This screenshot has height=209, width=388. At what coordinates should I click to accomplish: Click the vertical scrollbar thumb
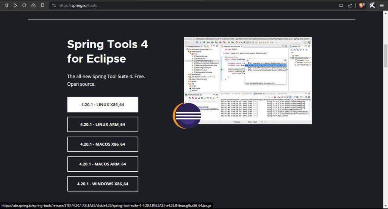[x=385, y=55]
